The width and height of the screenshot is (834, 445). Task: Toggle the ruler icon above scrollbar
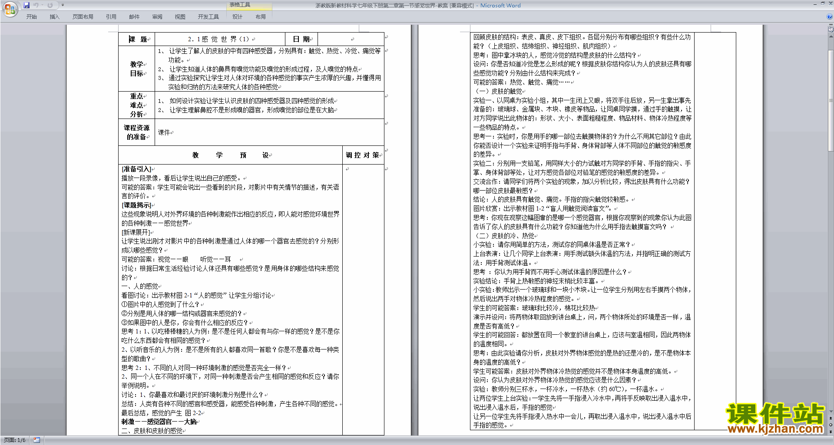(831, 30)
